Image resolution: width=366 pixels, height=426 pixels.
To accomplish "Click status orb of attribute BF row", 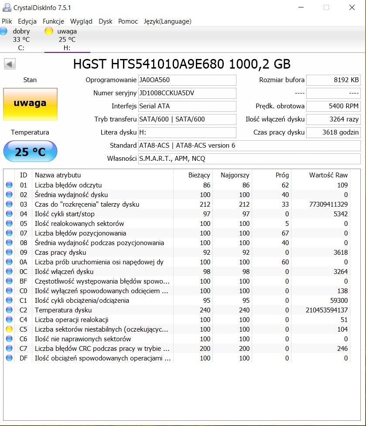I will (9, 281).
